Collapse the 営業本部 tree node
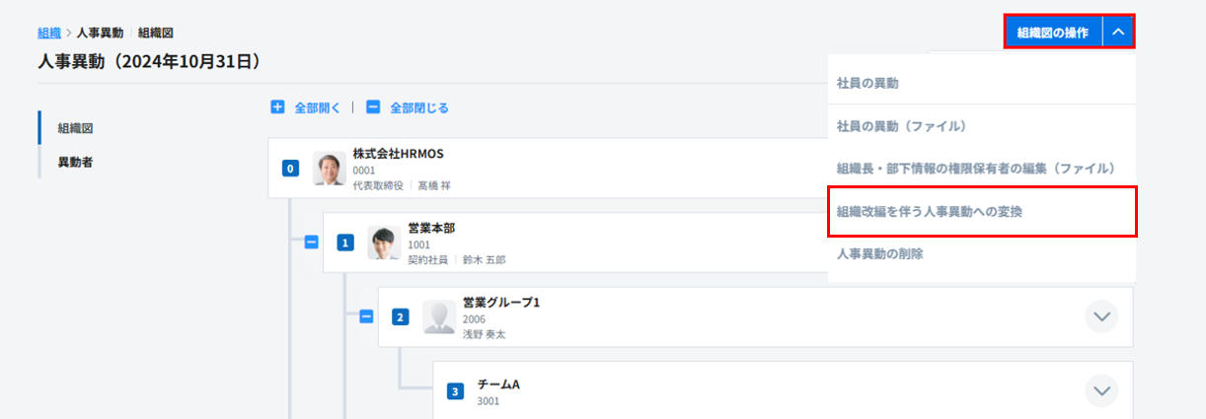1206x419 pixels. coord(312,242)
